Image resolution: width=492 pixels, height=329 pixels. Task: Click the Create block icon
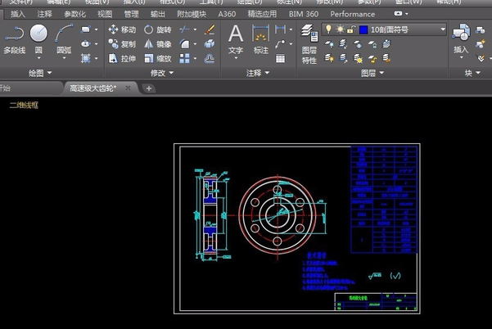[481, 29]
